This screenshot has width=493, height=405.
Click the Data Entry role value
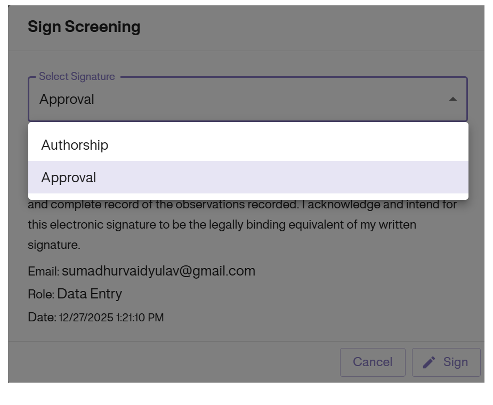pyautogui.click(x=90, y=294)
